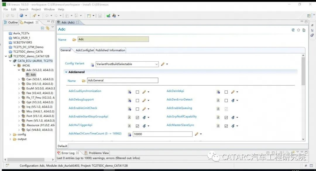Enable the AdcDeInitApi checkbox
This screenshot has height=171, width=316.
click(226, 92)
